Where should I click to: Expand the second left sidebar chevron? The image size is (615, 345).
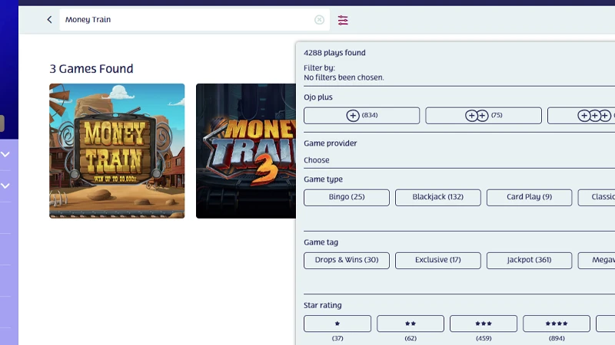5,186
